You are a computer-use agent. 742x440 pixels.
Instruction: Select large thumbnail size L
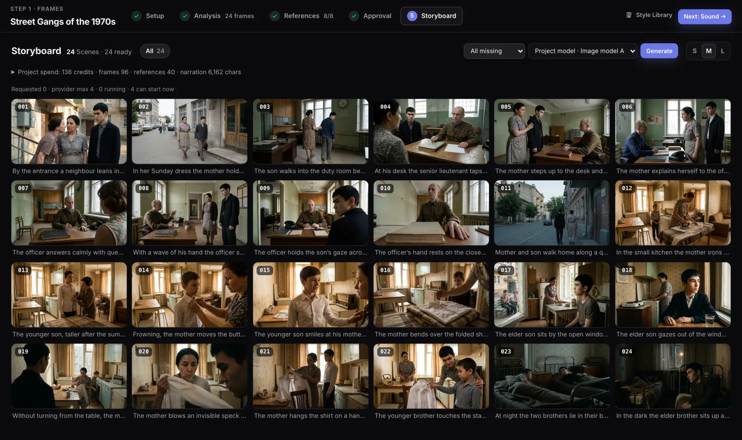pyautogui.click(x=723, y=51)
